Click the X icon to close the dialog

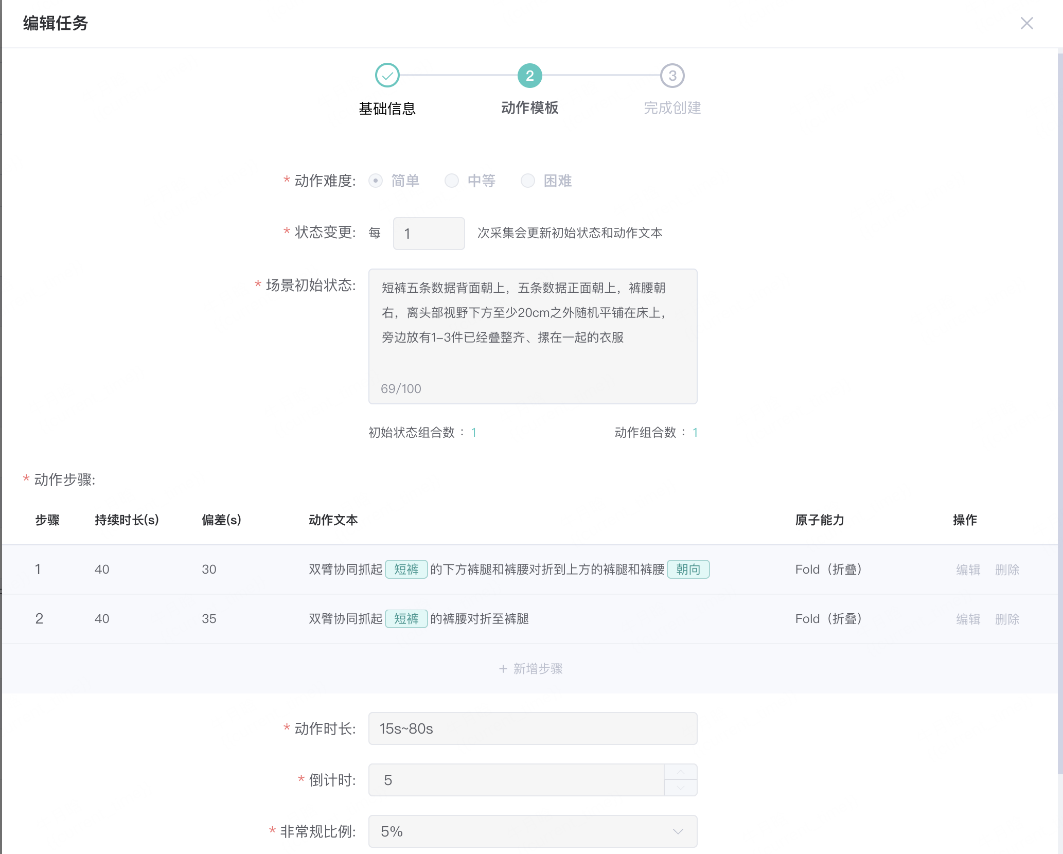point(1027,23)
